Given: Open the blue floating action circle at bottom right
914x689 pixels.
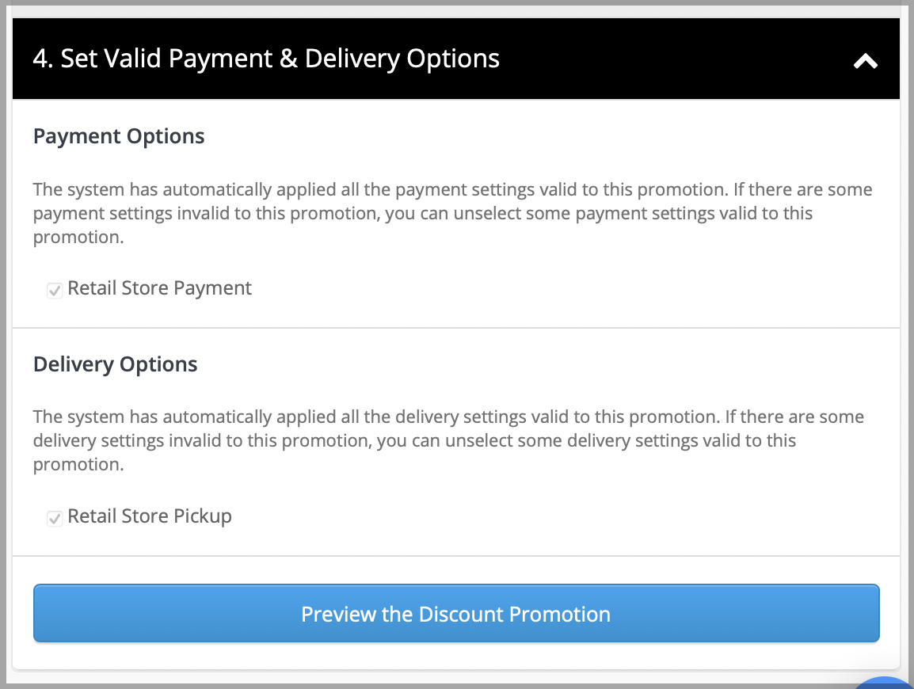Looking at the screenshot, I should pyautogui.click(x=883, y=683).
